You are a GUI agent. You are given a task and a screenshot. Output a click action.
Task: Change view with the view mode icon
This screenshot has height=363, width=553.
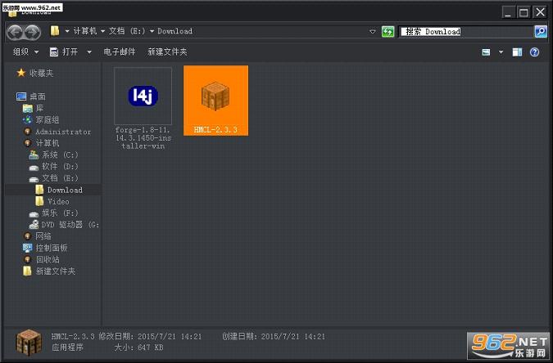tap(486, 52)
